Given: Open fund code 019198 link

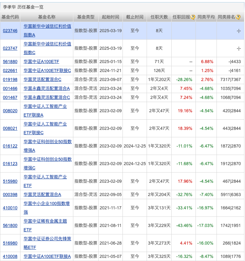Looking at the screenshot, I should (x=10, y=79).
